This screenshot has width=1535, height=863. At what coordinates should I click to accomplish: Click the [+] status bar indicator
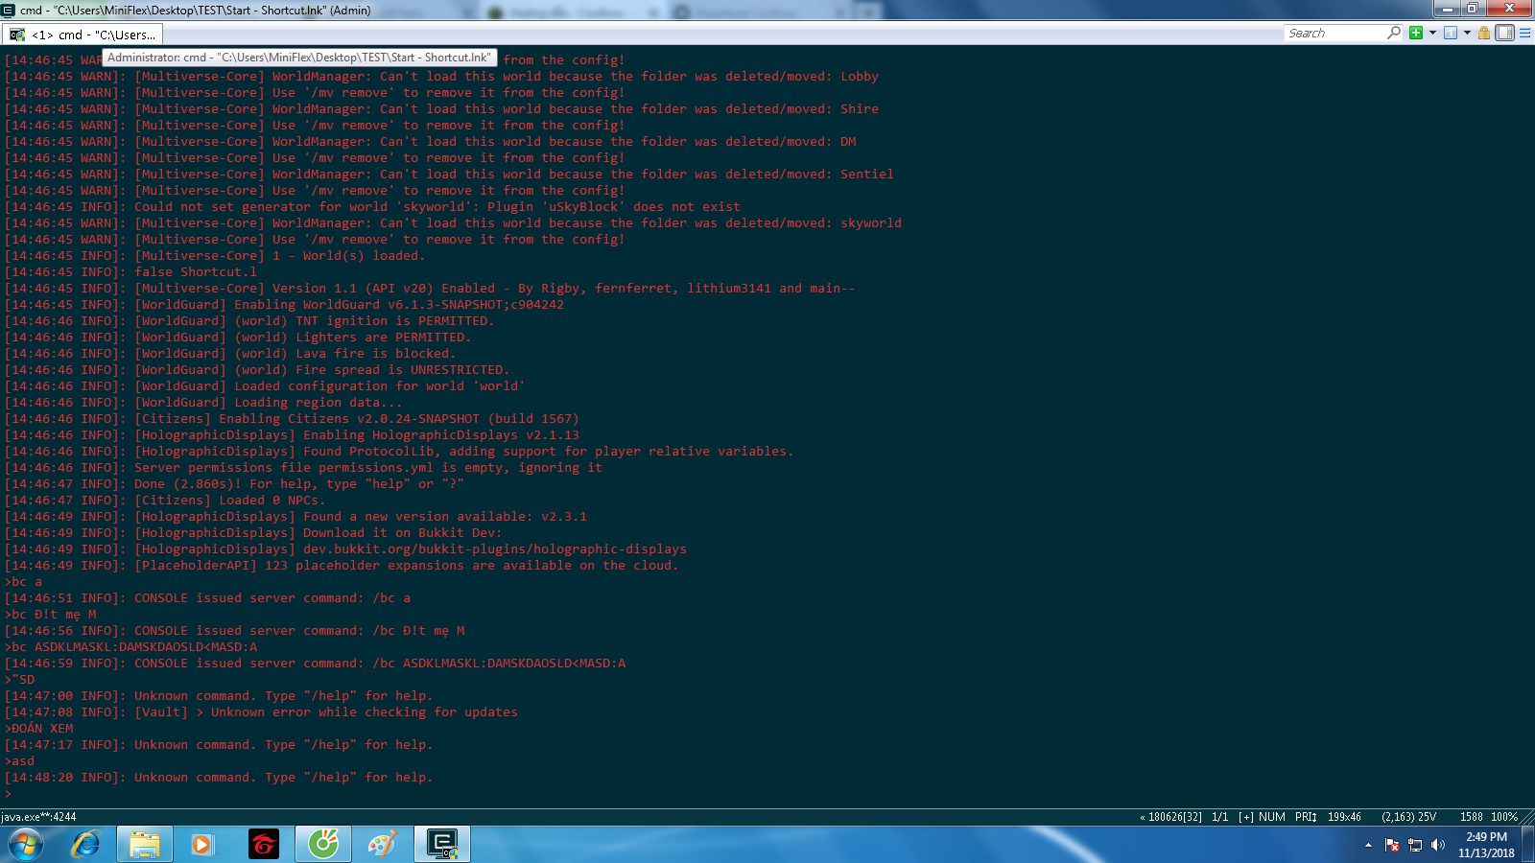pos(1246,817)
